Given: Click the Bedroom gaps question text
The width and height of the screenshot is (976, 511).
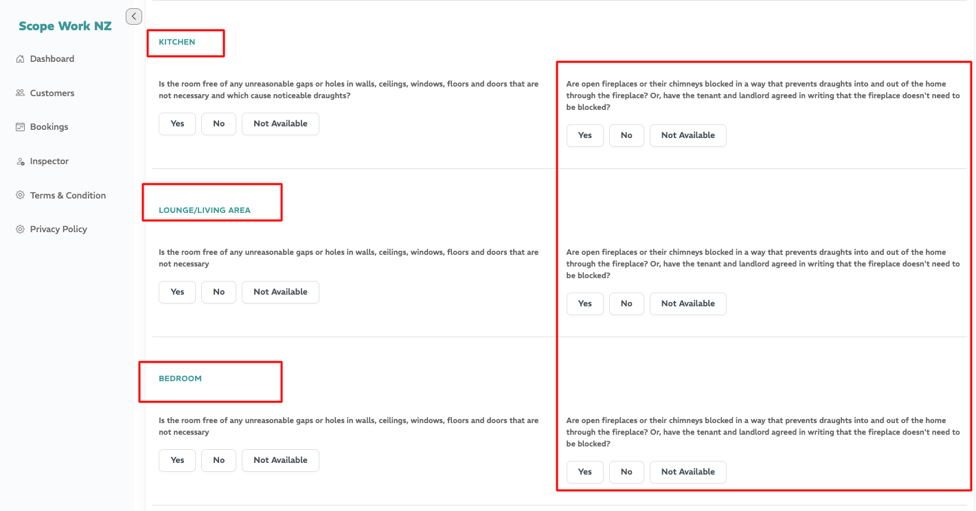Looking at the screenshot, I should pos(349,427).
